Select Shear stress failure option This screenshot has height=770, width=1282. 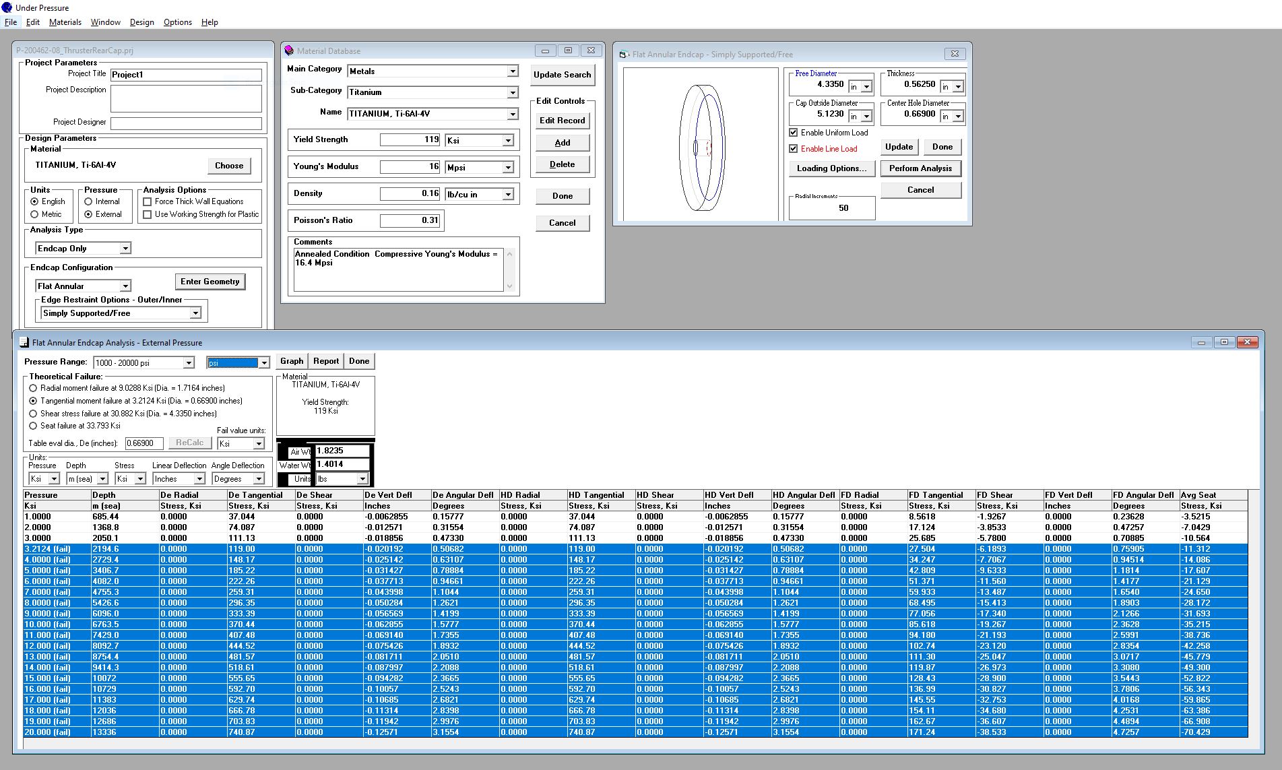click(x=33, y=414)
